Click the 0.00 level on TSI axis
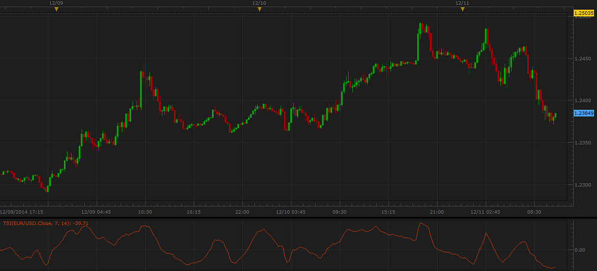The height and width of the screenshot is (271, 597). pyautogui.click(x=579, y=250)
